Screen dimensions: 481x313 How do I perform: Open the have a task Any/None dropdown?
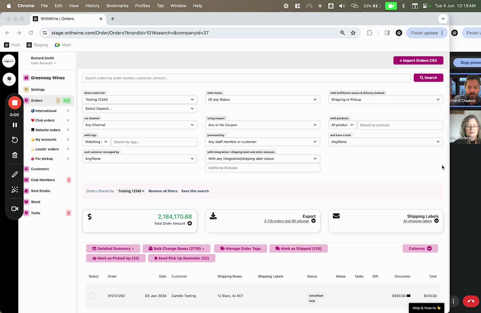[386, 142]
